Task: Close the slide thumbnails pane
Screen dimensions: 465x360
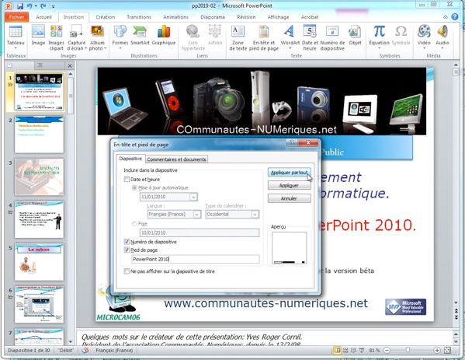Action: (70, 65)
